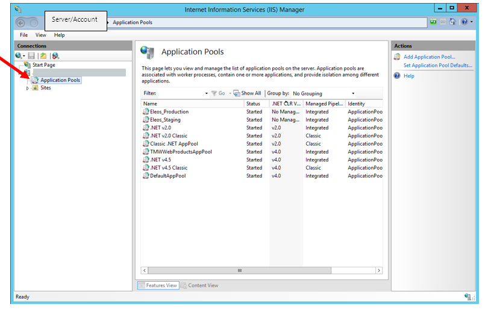Image resolution: width=488 pixels, height=310 pixels.
Task: Click the icon beside Classic .NET AppPool
Action: coord(146,144)
